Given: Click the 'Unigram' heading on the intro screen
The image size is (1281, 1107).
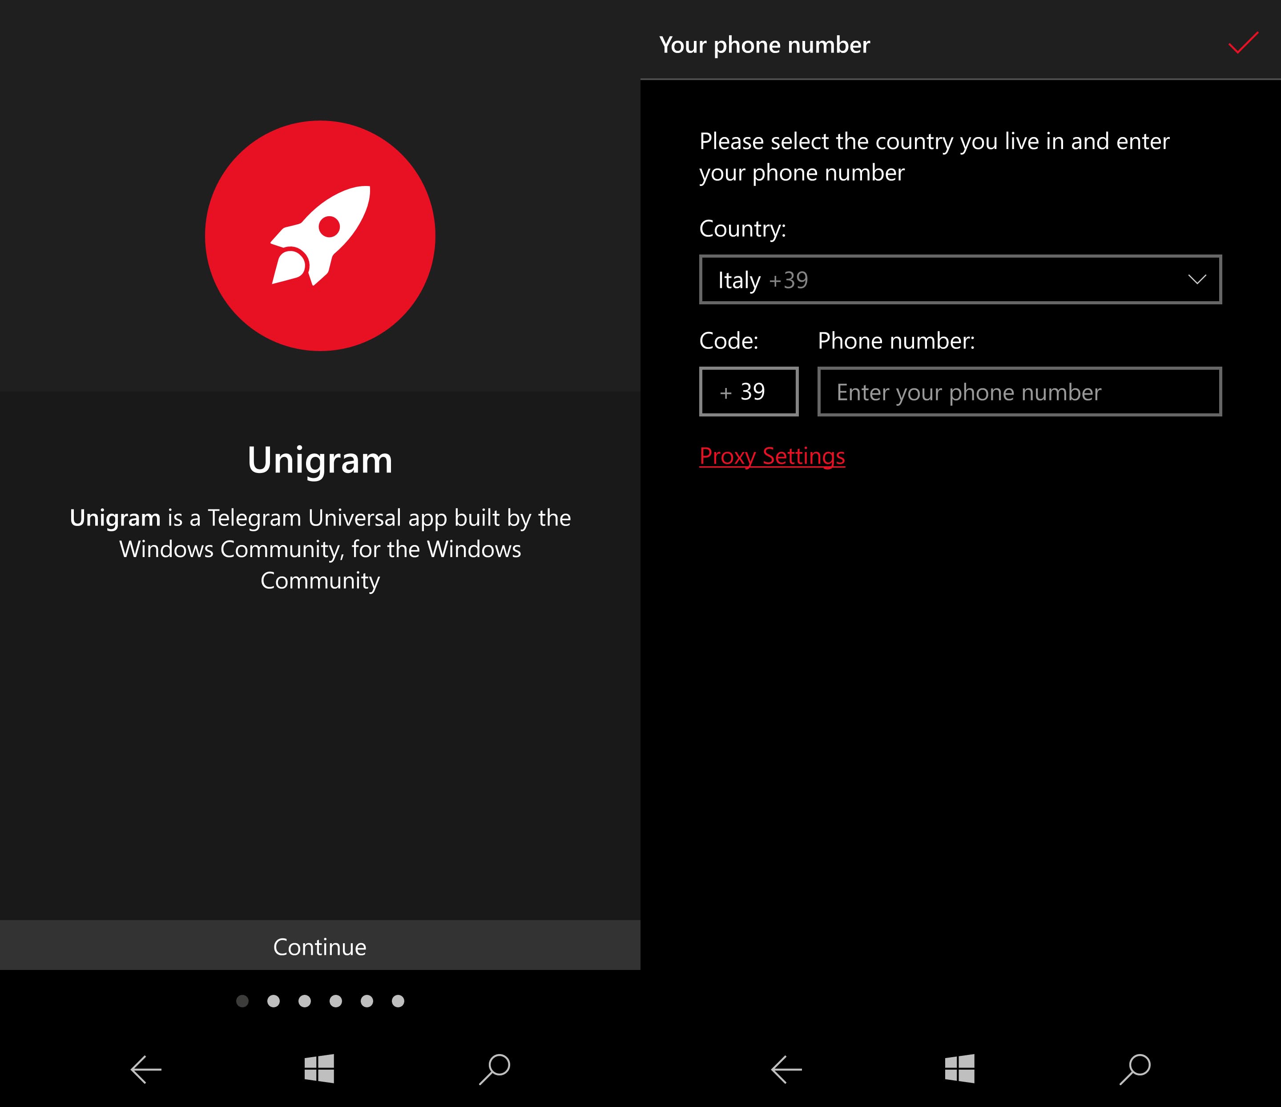Looking at the screenshot, I should point(320,461).
